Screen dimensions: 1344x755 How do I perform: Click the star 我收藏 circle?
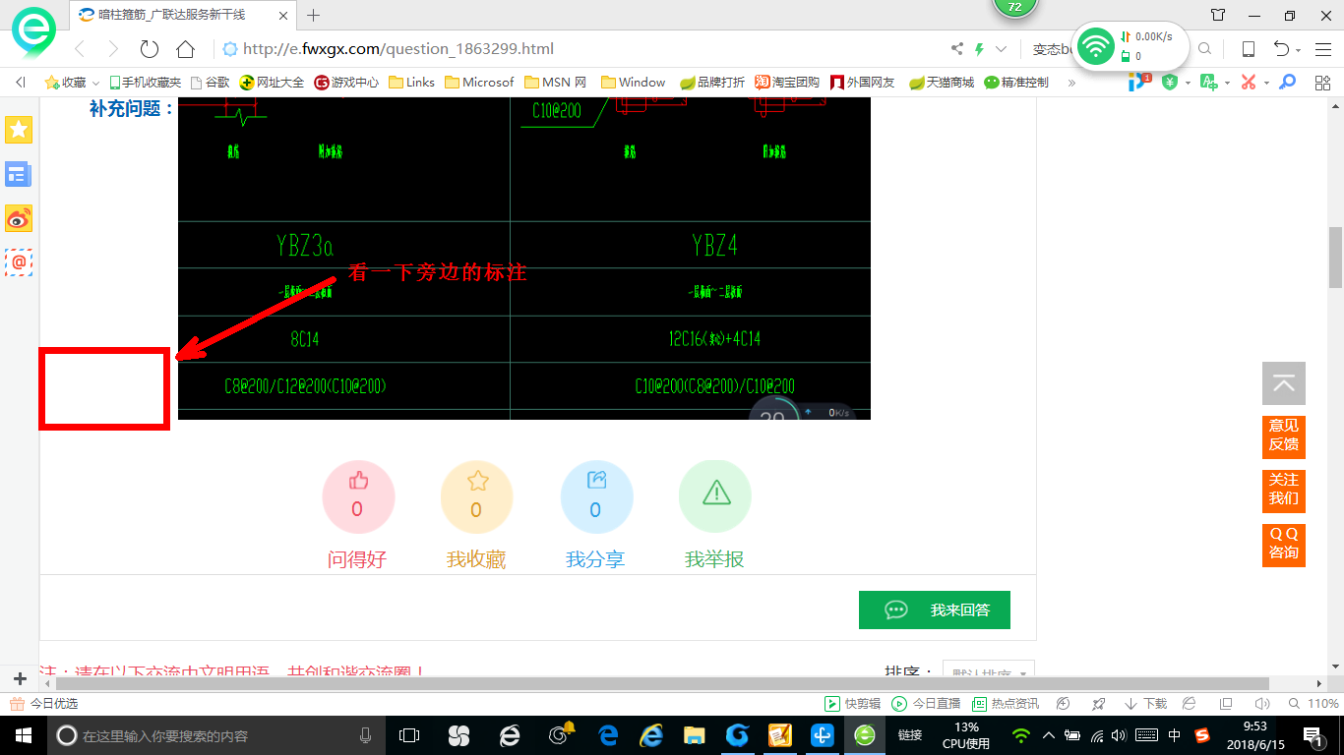click(477, 496)
